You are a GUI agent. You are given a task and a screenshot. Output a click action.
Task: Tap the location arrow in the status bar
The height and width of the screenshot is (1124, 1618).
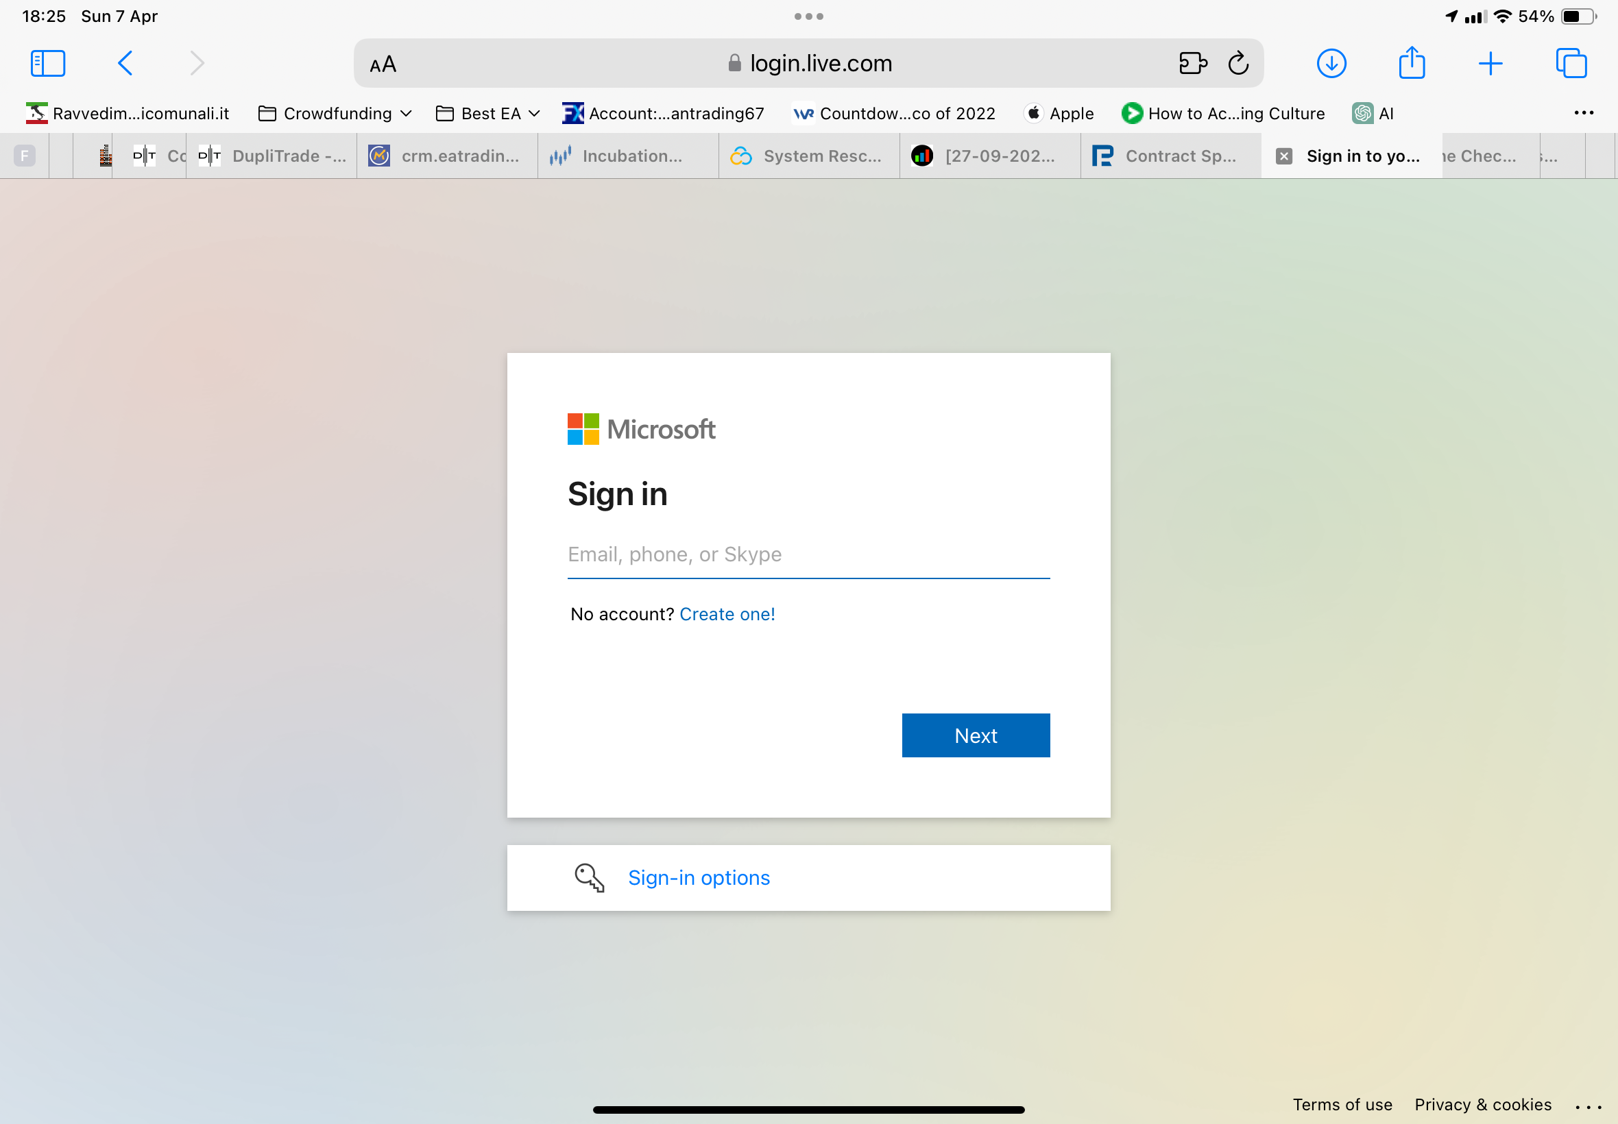click(x=1451, y=16)
